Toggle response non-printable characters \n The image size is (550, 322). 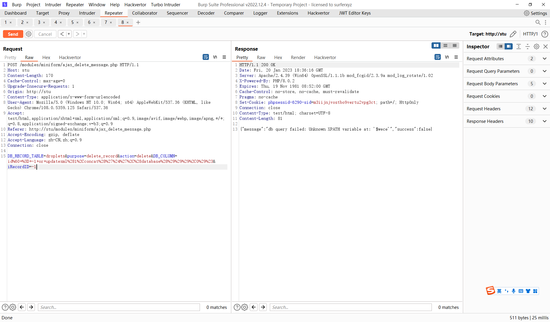click(447, 57)
